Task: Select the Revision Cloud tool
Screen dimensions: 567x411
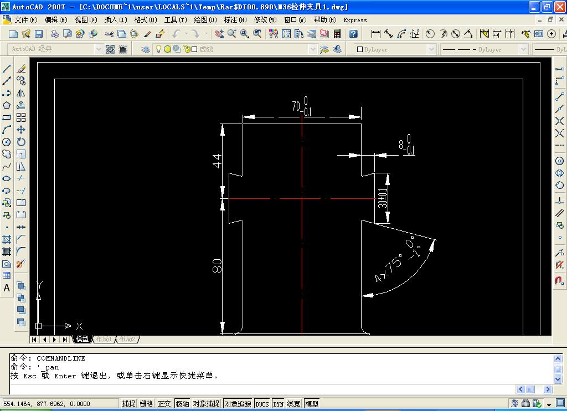Action: point(7,154)
